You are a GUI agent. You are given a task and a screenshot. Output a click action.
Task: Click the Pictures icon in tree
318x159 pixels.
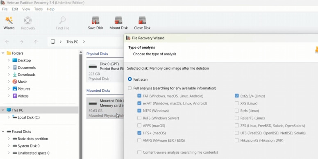(x=15, y=89)
